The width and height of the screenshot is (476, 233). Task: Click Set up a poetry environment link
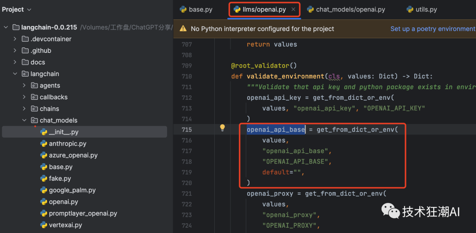coord(432,29)
